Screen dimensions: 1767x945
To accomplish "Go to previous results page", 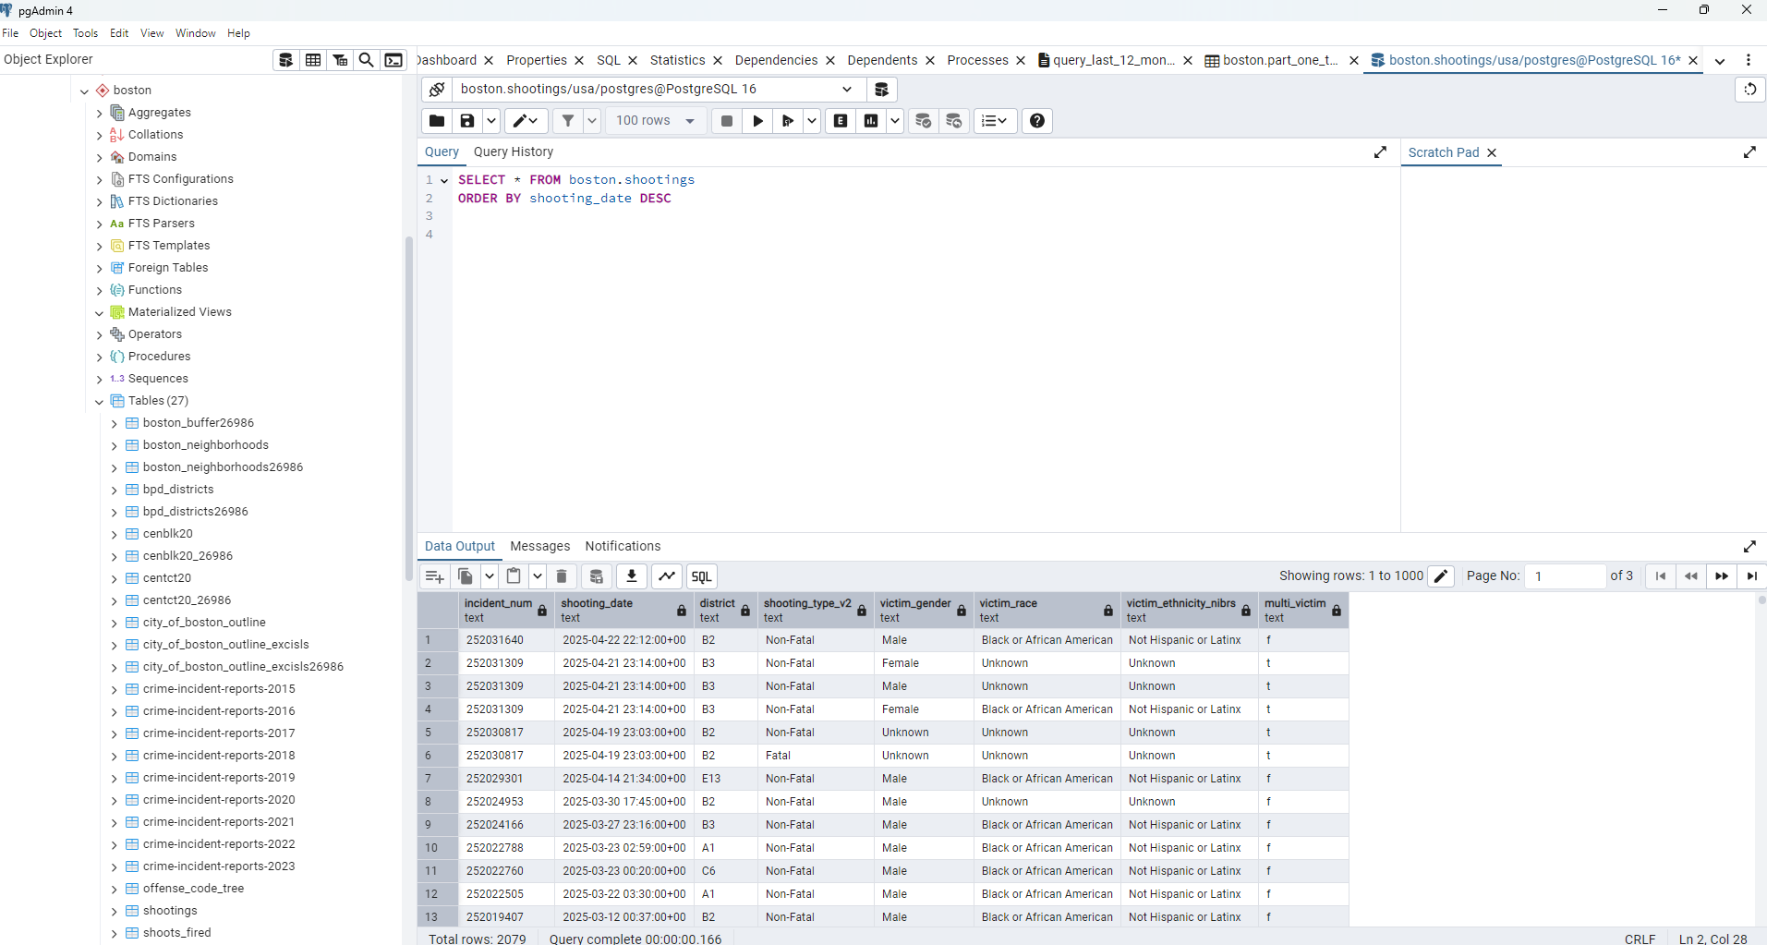I will (1691, 576).
